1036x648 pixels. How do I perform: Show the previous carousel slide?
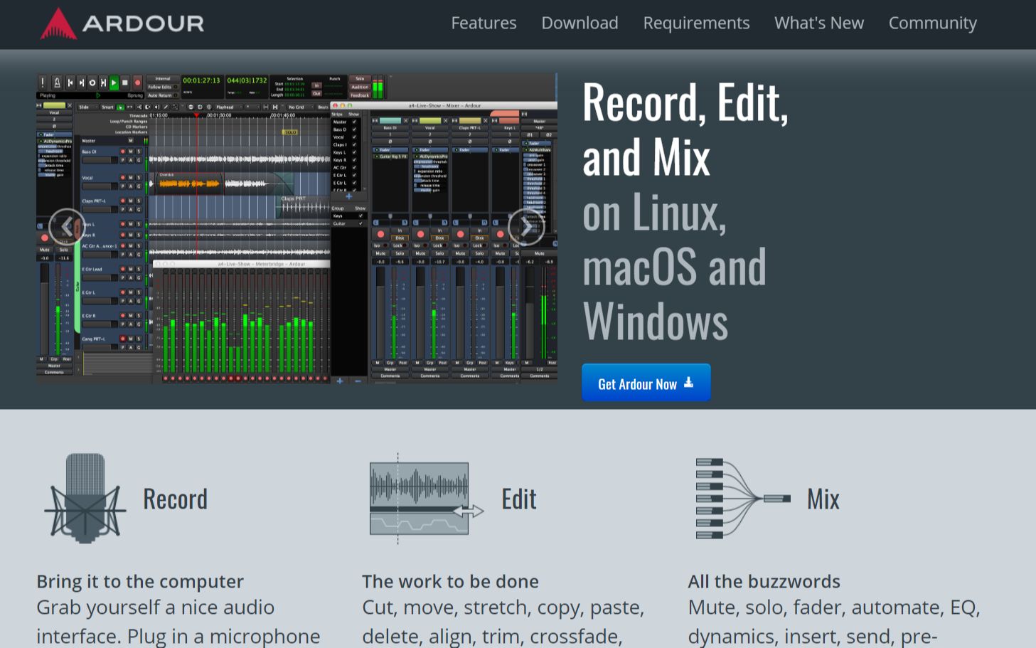67,227
